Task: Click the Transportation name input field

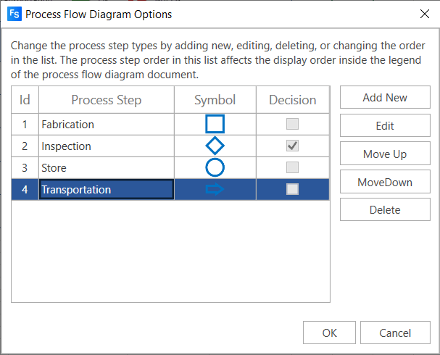Action: point(106,190)
